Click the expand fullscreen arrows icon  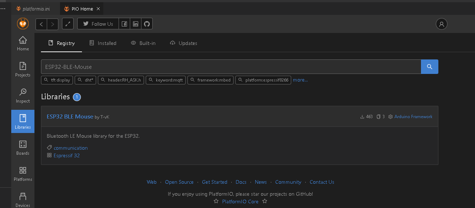pos(68,24)
